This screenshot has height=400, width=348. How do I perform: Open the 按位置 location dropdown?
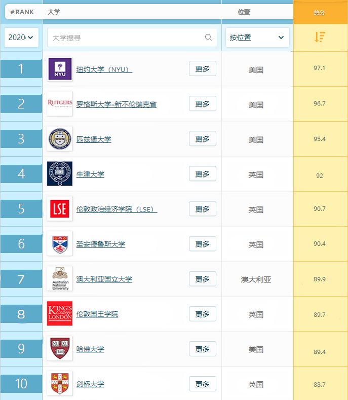coord(257,38)
